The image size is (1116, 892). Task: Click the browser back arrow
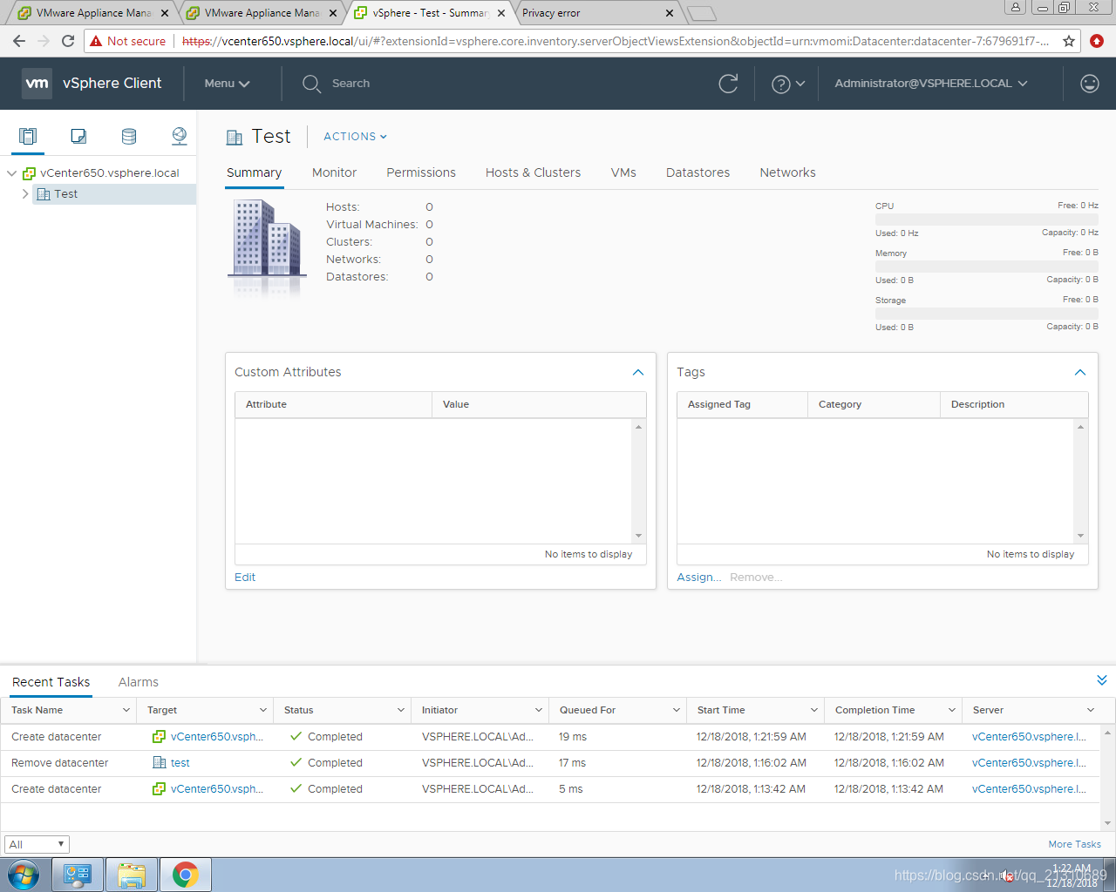(19, 41)
